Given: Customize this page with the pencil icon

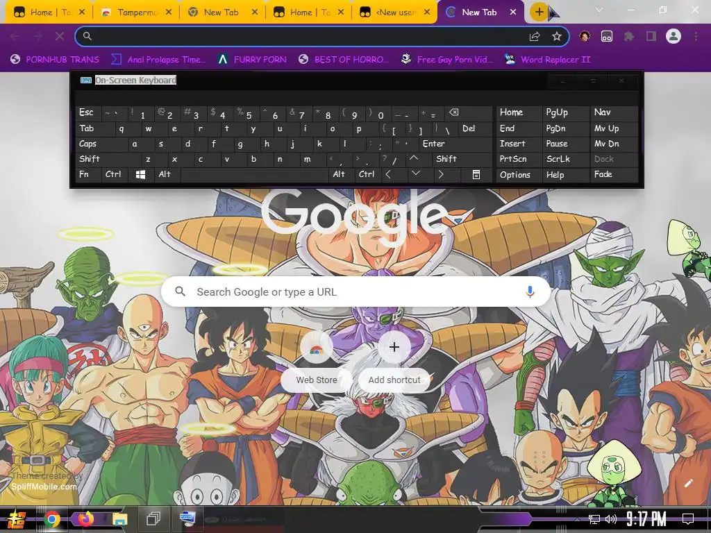Looking at the screenshot, I should tap(688, 483).
